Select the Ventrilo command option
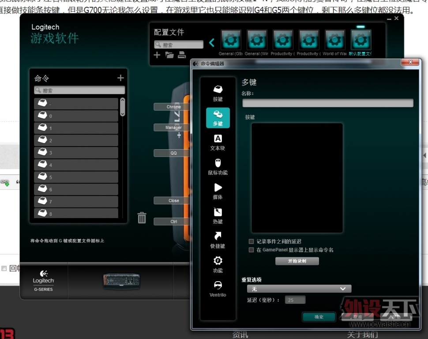 [x=218, y=289]
